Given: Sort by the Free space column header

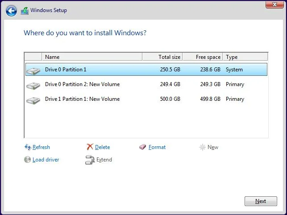Looking at the screenshot, I should (203, 57).
